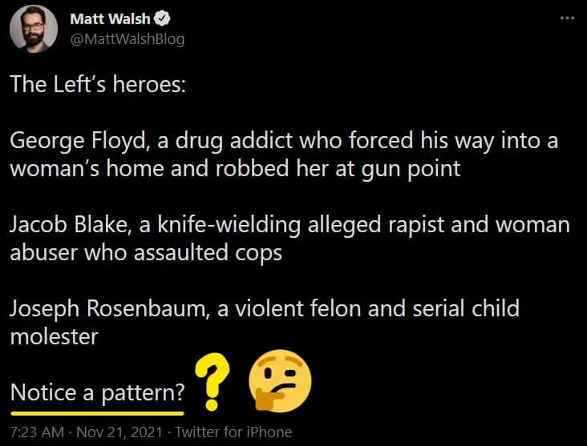This screenshot has height=446, width=587.
Task: Open the @MattWalshBlog handle link
Action: [128, 38]
